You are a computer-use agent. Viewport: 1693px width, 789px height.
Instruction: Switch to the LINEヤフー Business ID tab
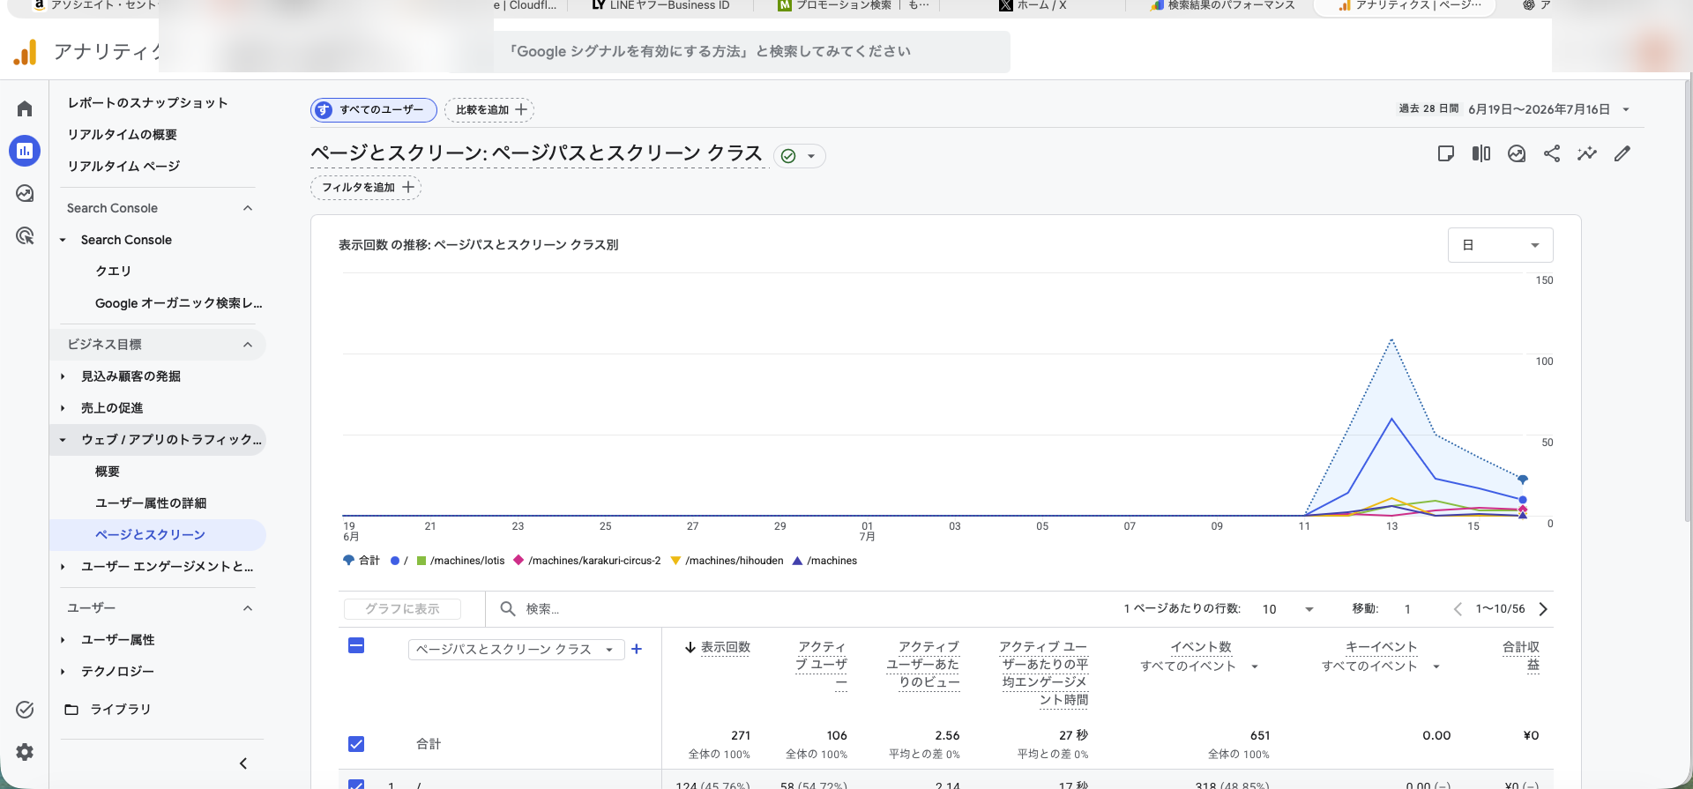661,6
